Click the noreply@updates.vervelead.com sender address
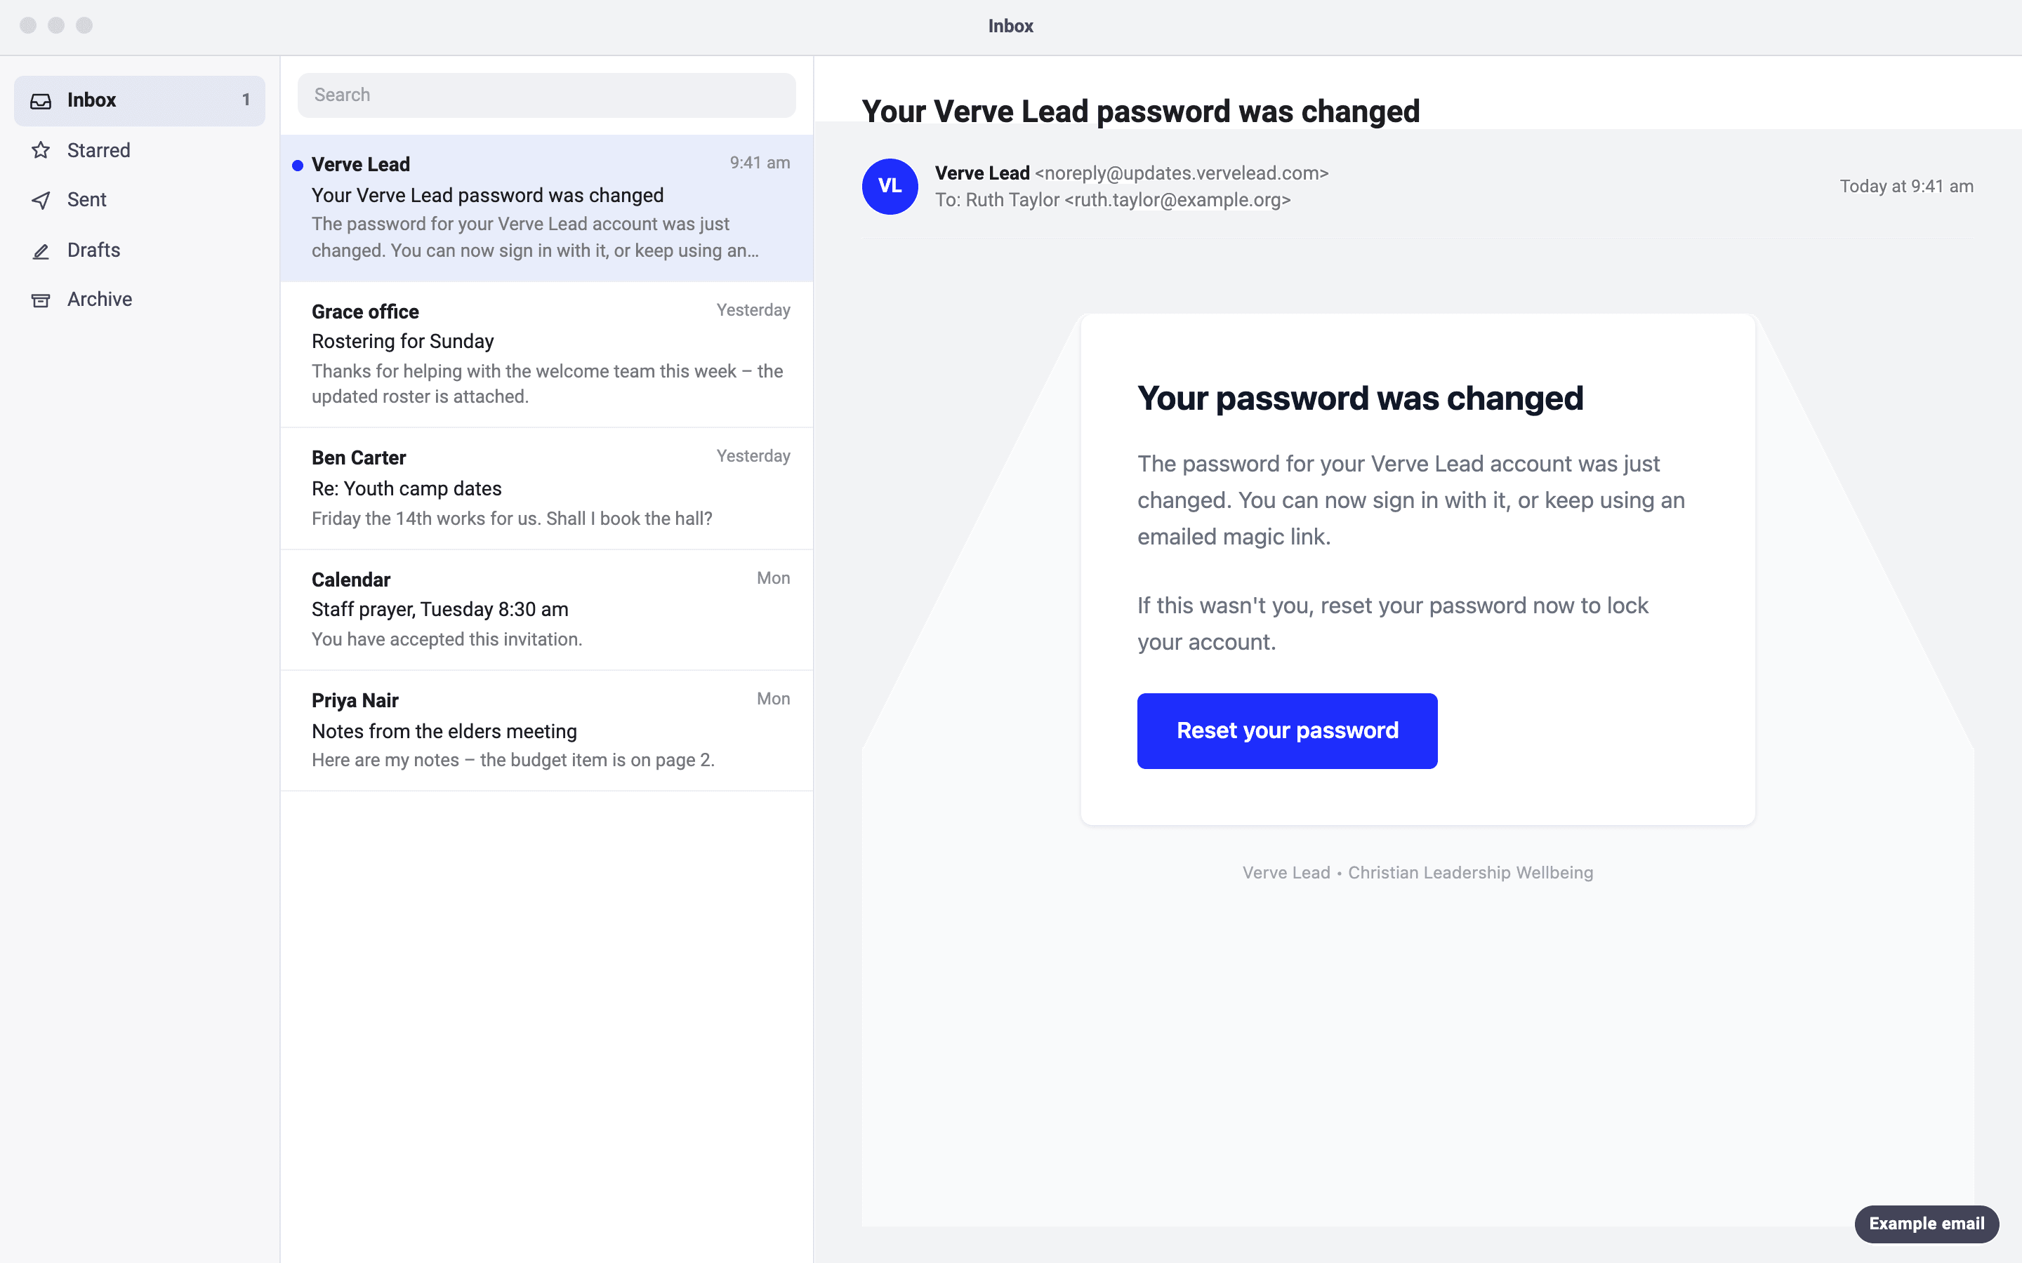Screen dimensions: 2022x1263 (1182, 173)
